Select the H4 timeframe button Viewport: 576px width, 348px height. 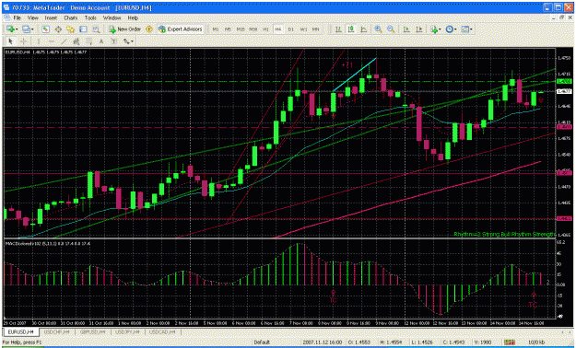pyautogui.click(x=278, y=29)
